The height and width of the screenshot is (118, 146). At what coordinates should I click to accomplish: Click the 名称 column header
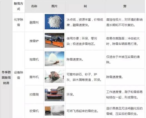34,6
